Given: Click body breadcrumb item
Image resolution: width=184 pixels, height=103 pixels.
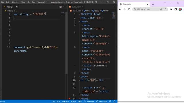Looking at the screenshot, I should 96,11.
